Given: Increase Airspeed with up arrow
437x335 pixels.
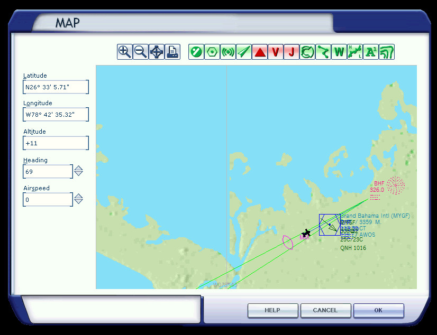Looking at the screenshot, I should pos(78,196).
